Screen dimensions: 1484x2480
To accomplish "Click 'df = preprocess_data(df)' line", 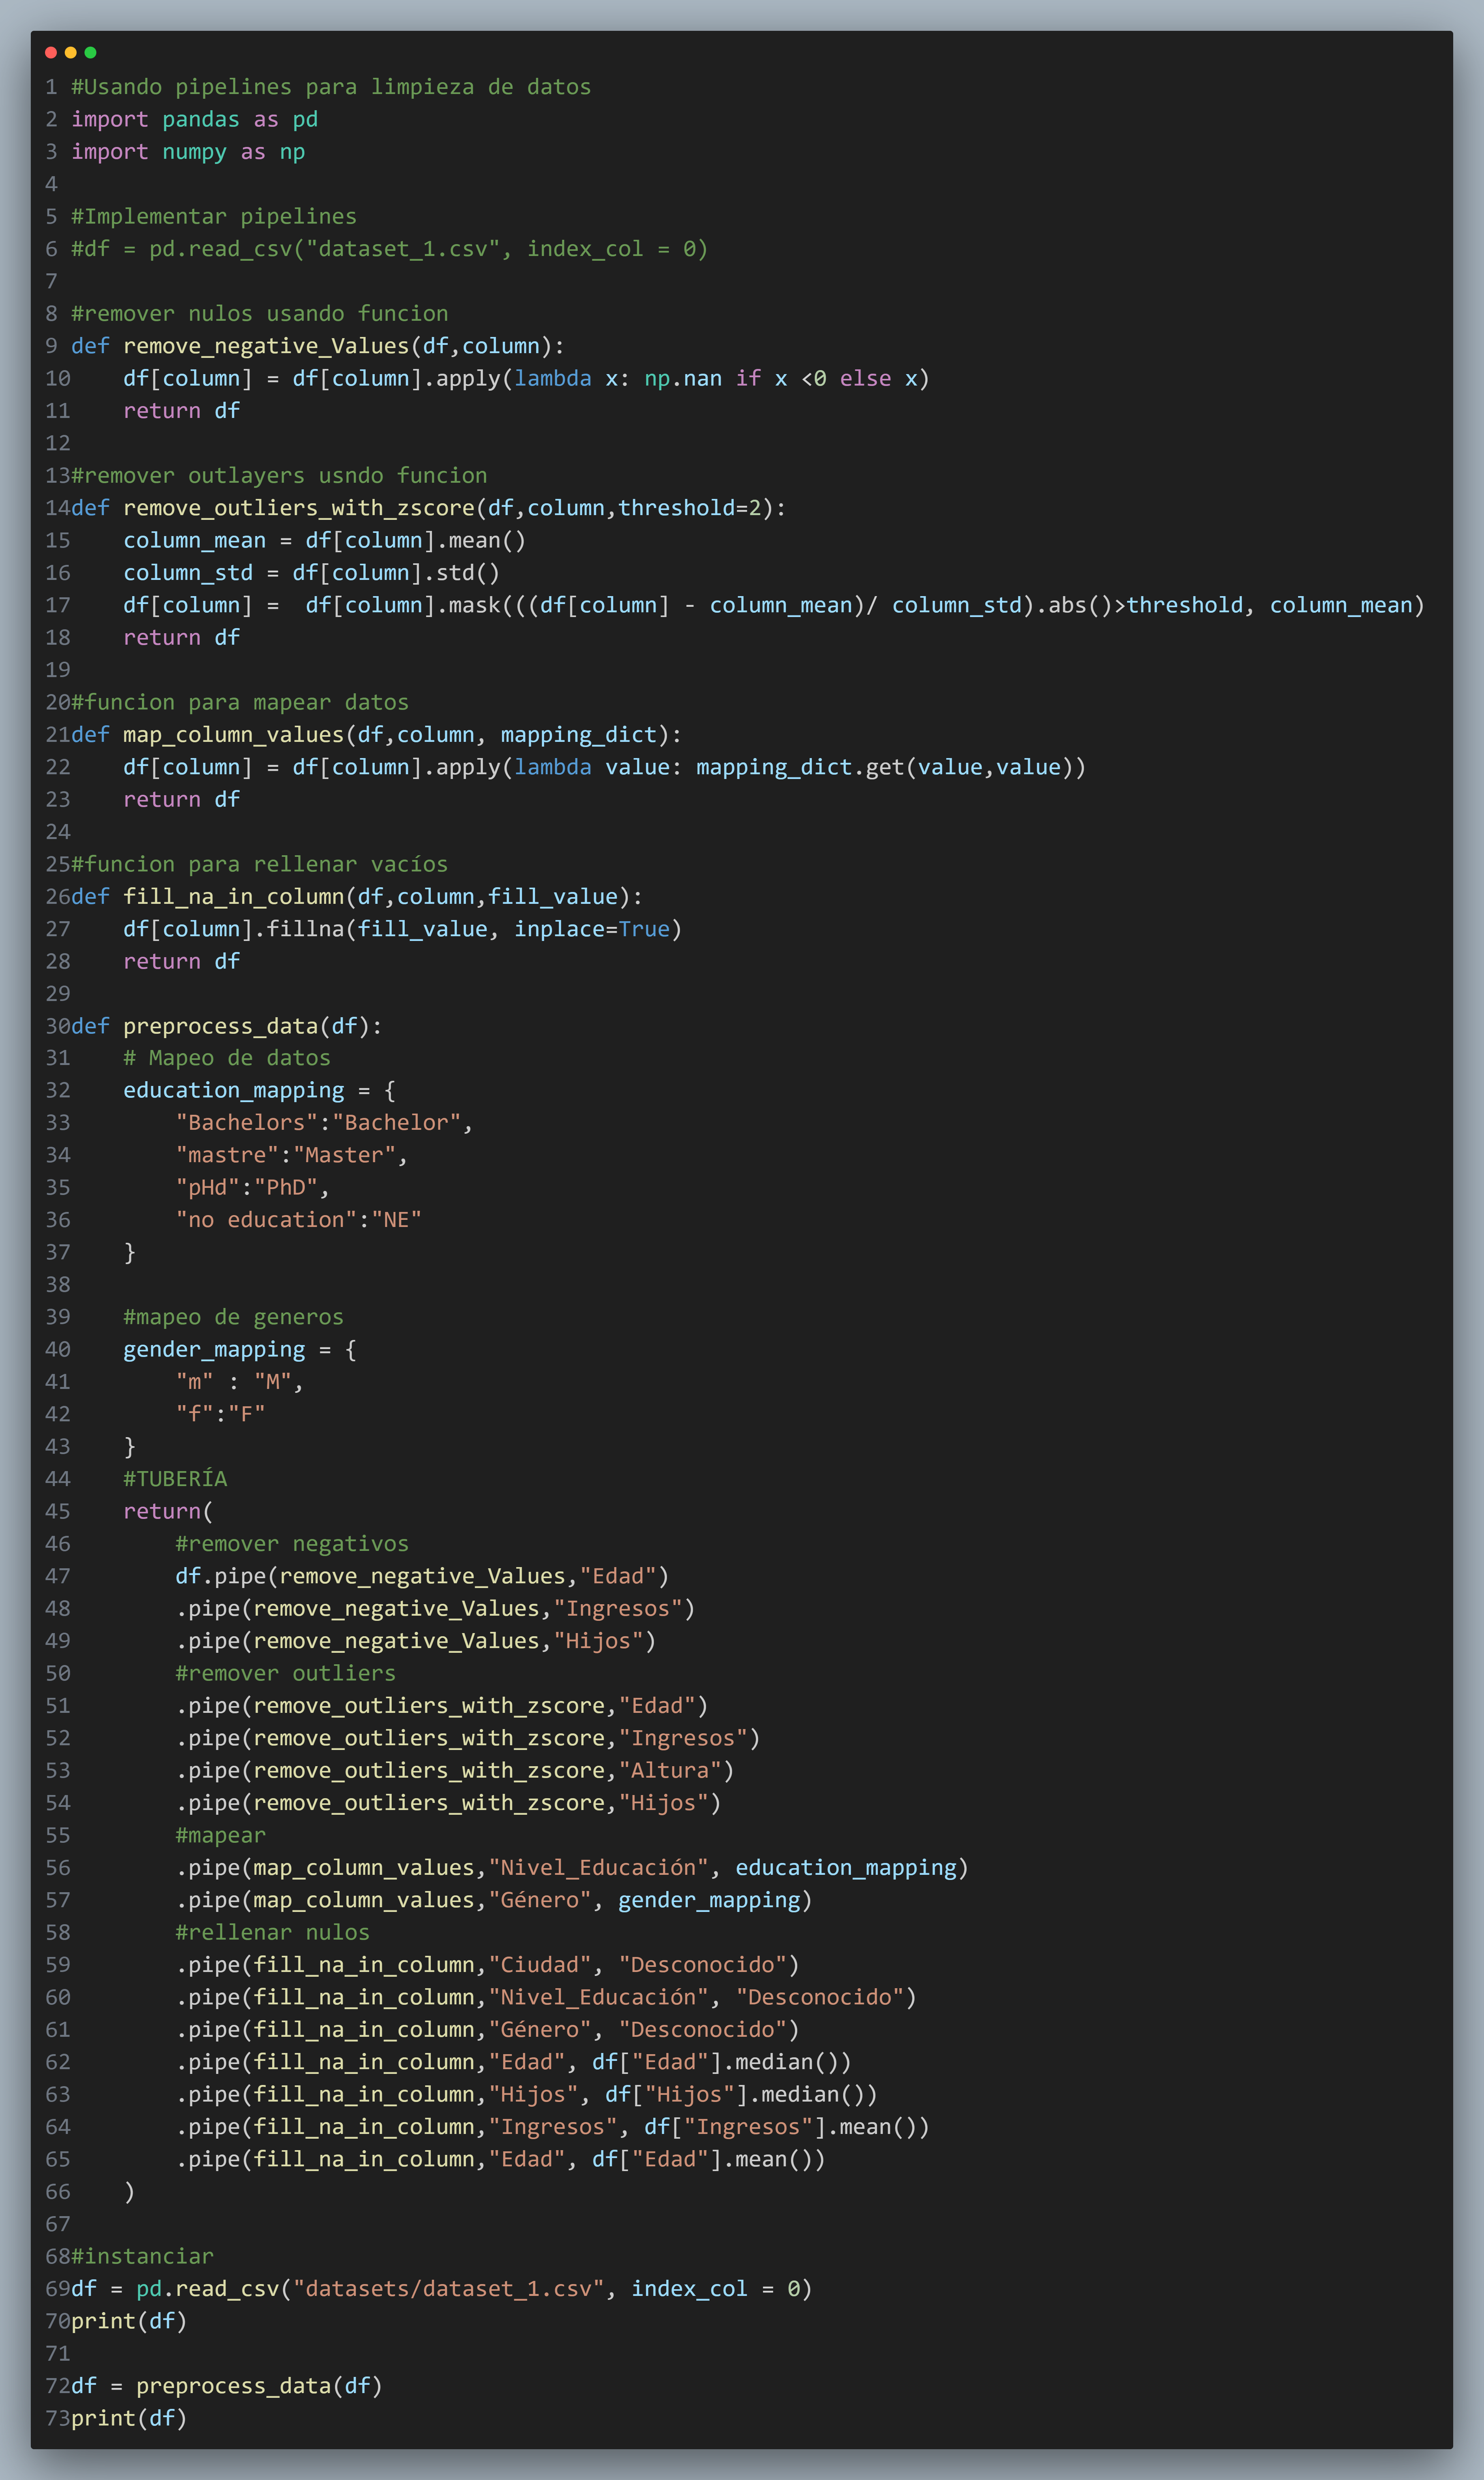I will tap(227, 2386).
